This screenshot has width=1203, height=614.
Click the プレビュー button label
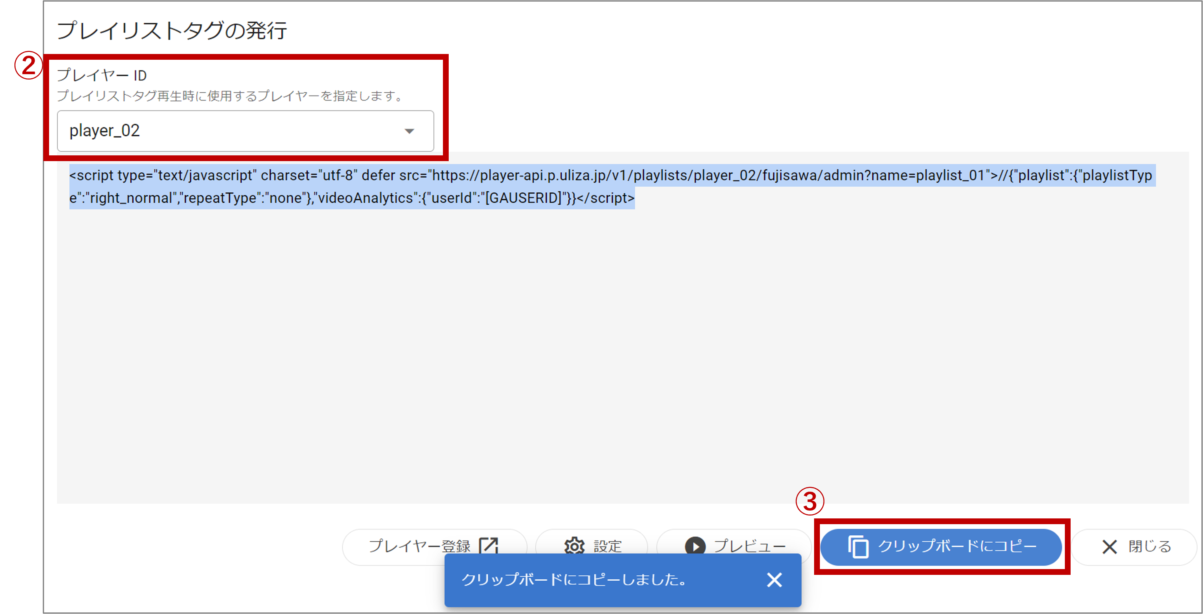749,546
